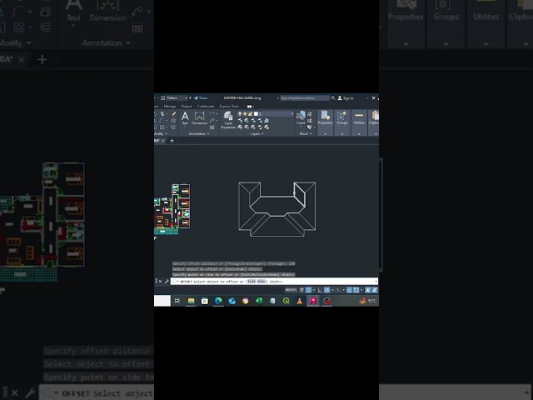The width and height of the screenshot is (533, 400).
Task: Switch to MODEL space in status bar
Action: [291, 290]
